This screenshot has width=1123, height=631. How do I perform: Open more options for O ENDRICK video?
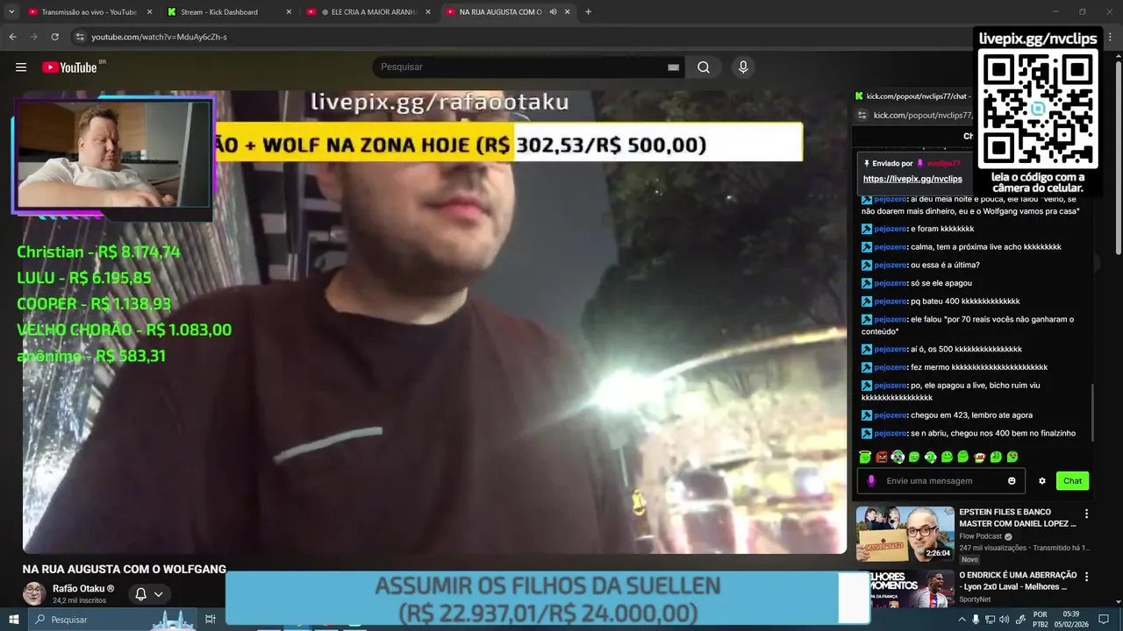[x=1086, y=577]
